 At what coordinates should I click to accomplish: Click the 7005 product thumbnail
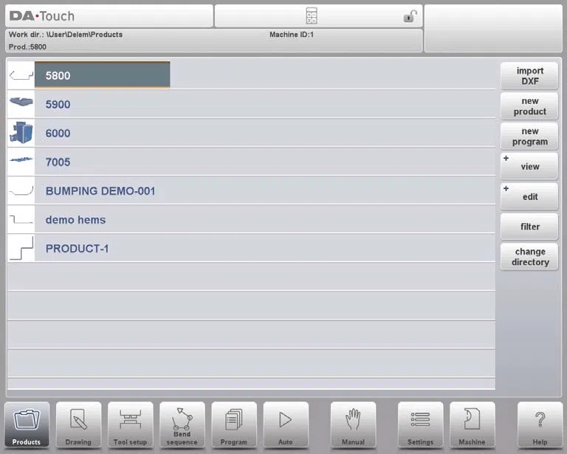click(x=21, y=162)
